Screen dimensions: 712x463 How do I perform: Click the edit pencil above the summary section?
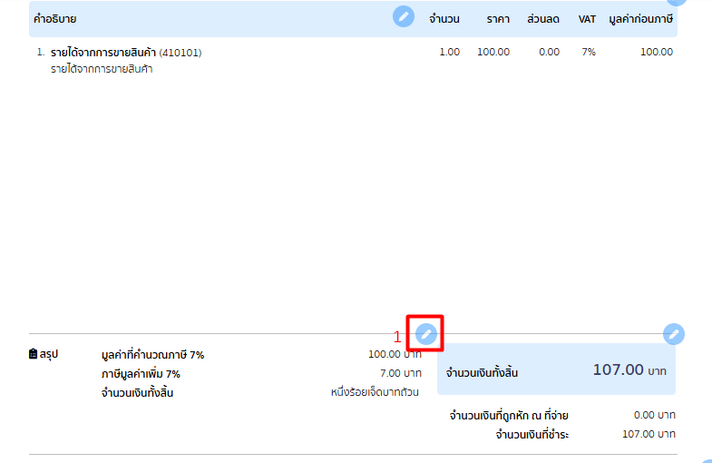pyautogui.click(x=426, y=334)
